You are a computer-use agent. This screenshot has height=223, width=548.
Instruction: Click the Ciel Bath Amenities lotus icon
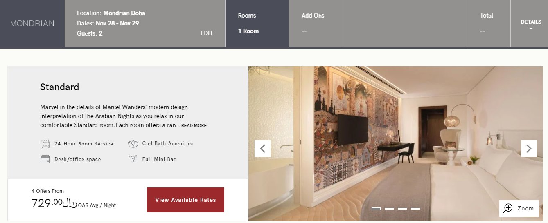pyautogui.click(x=133, y=144)
